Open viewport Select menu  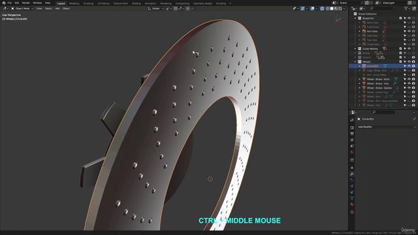[x=48, y=8]
